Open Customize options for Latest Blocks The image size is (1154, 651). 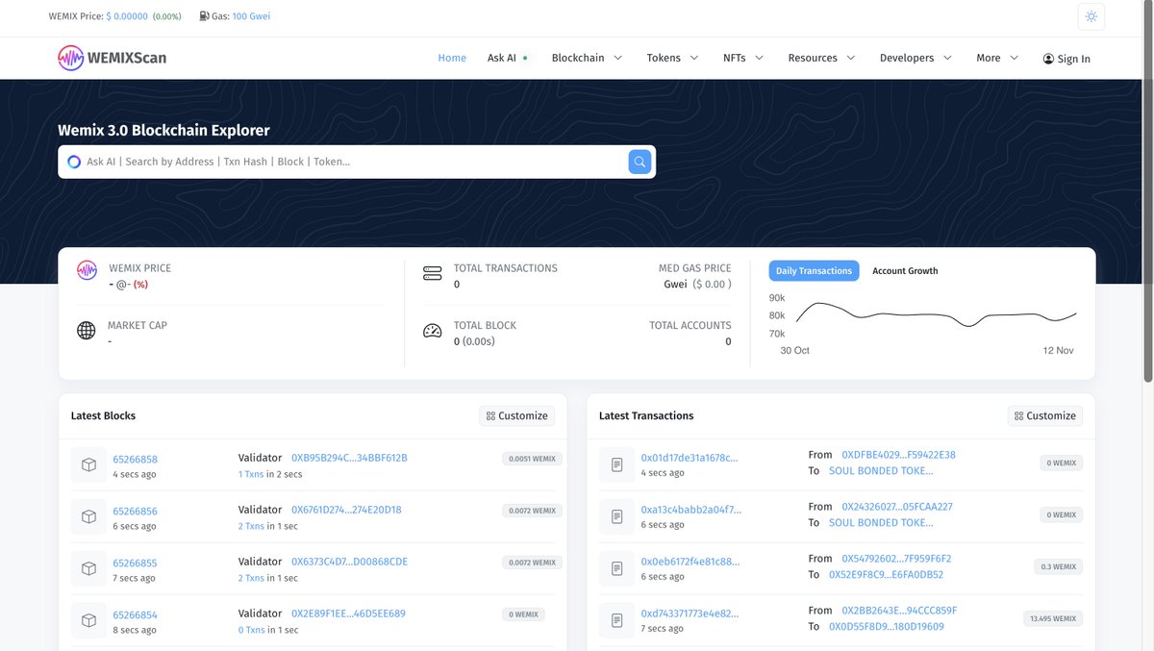tap(516, 415)
